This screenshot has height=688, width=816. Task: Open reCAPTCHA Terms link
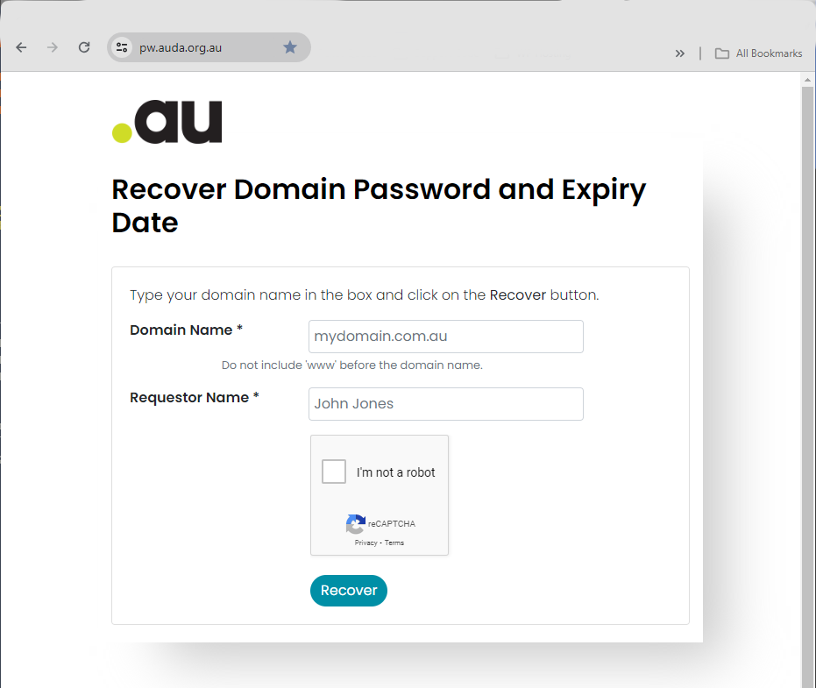pos(394,543)
